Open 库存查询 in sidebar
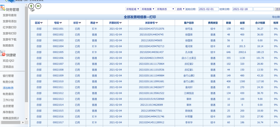 [x=8, y=112]
